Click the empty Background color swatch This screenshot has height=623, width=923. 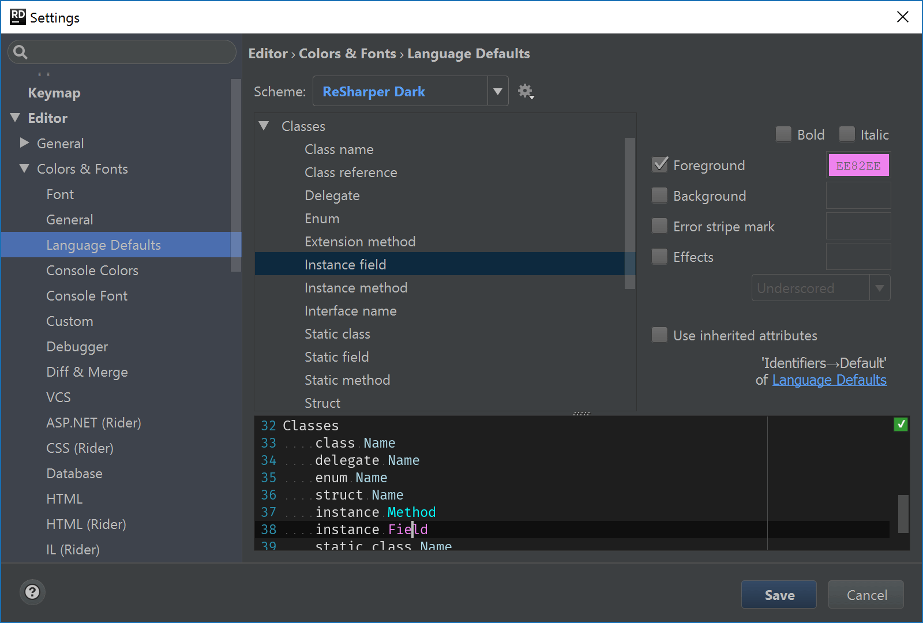pyautogui.click(x=858, y=196)
